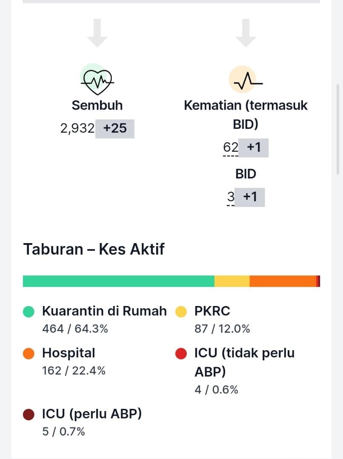The image size is (343, 459).
Task: Select the red ICU tidak perlu ABP dot
Action: click(x=181, y=353)
